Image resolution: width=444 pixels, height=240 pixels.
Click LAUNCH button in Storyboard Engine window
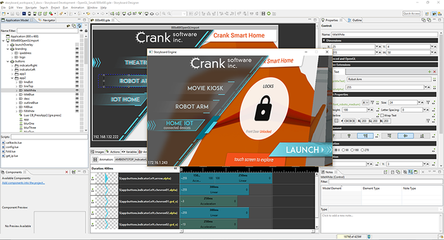[x=304, y=150]
